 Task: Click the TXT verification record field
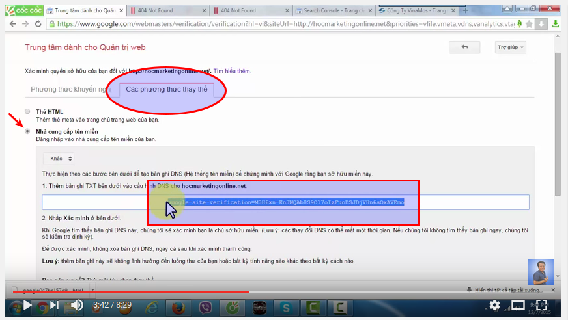285,202
